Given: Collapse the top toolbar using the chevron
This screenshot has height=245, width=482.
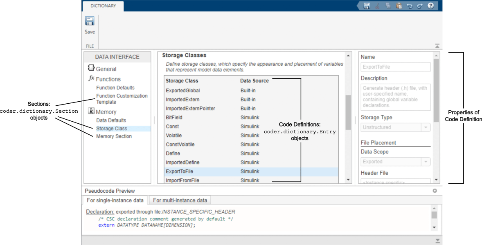Looking at the screenshot, I should point(437,46).
